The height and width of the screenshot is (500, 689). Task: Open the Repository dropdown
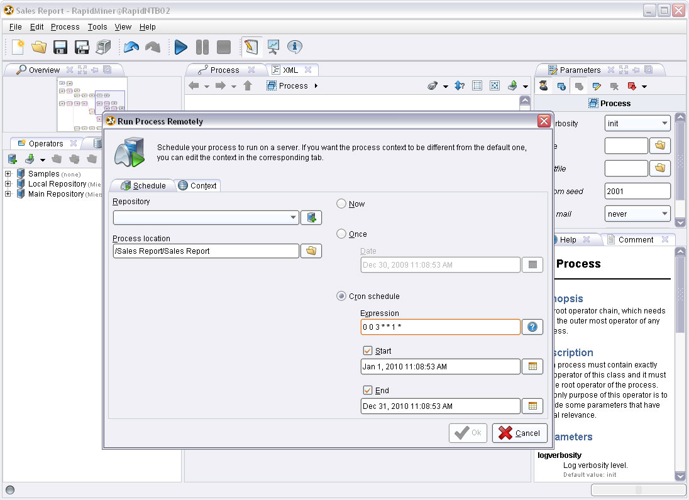tap(294, 218)
